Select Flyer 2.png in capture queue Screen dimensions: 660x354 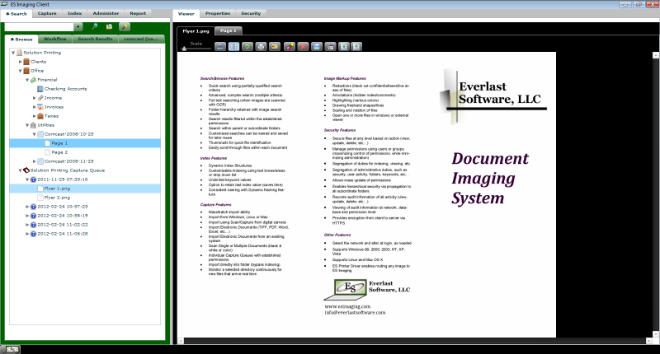point(85,198)
